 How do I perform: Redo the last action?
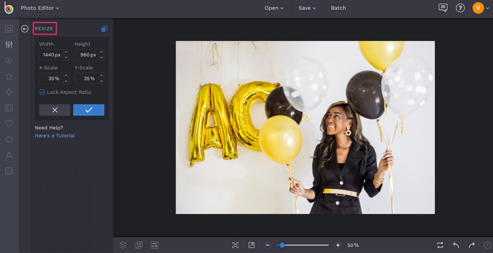[472, 245]
